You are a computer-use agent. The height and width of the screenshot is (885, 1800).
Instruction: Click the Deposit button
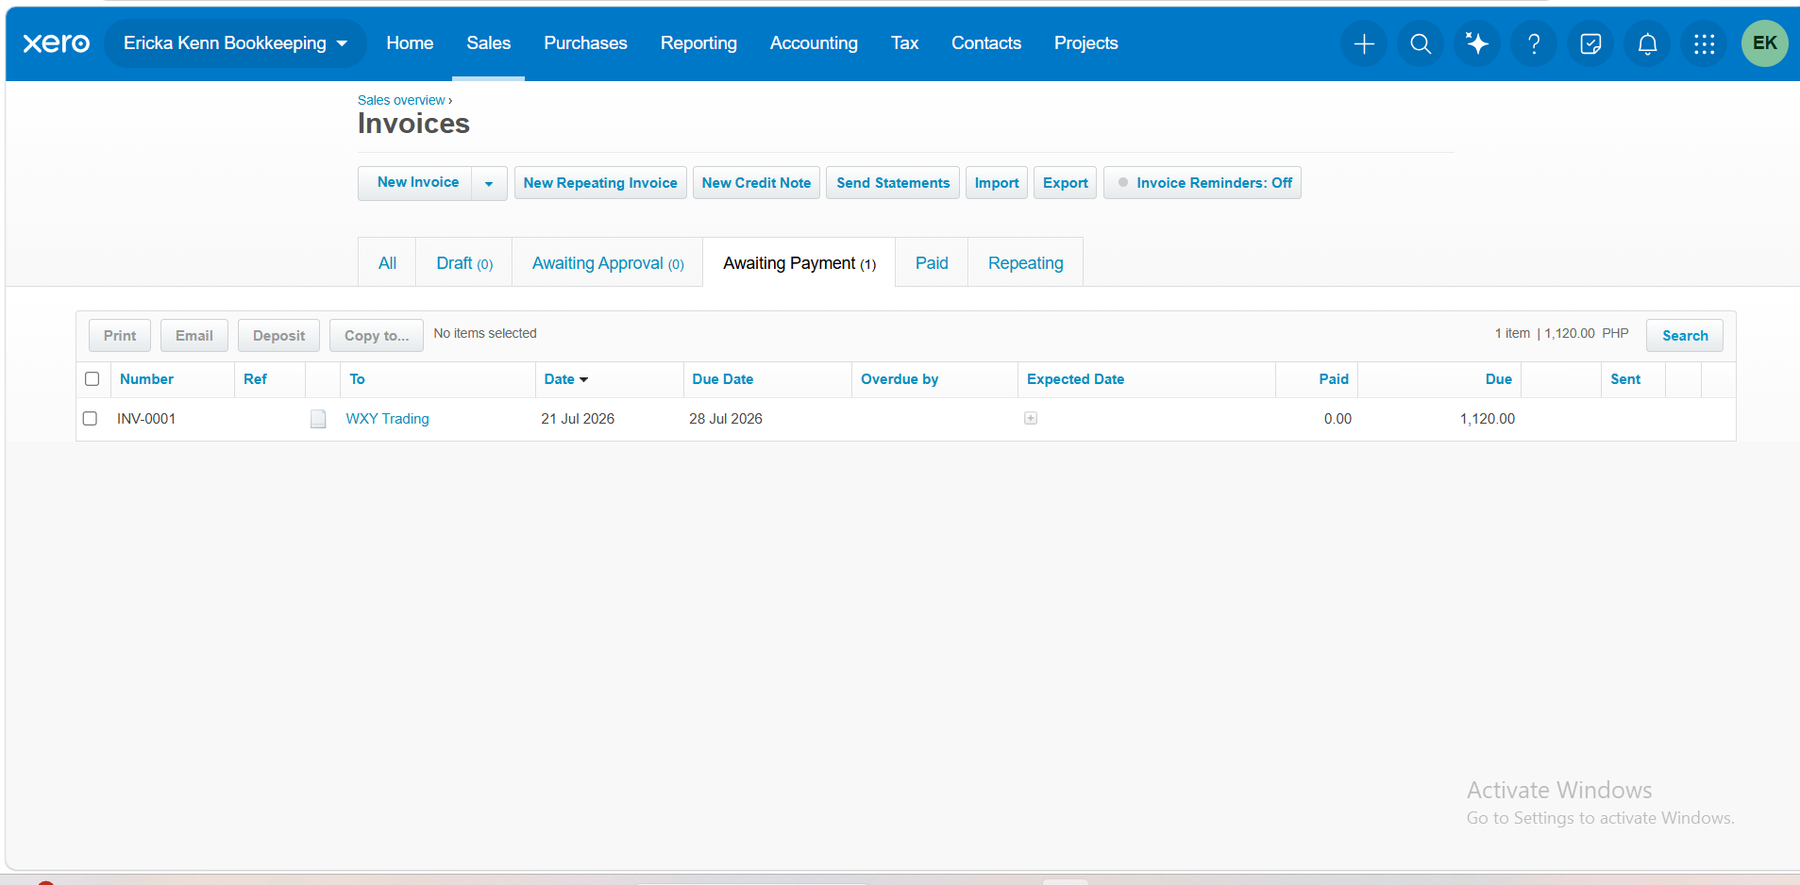[278, 336]
